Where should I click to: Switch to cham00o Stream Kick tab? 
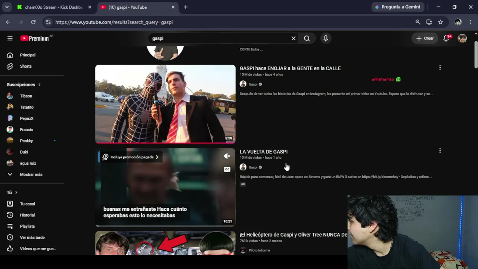click(x=54, y=7)
